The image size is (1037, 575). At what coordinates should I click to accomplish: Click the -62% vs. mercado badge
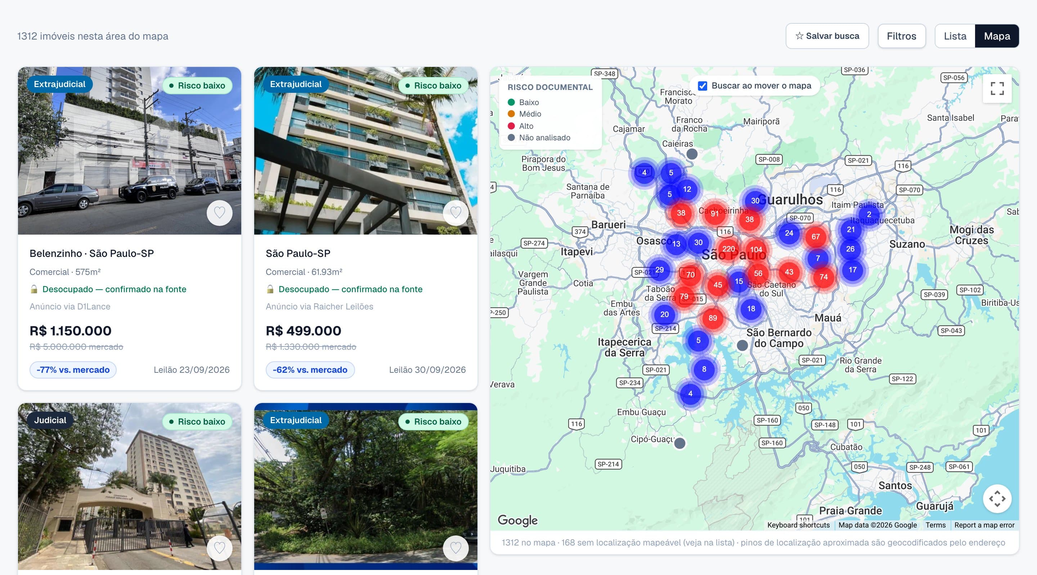pyautogui.click(x=310, y=370)
